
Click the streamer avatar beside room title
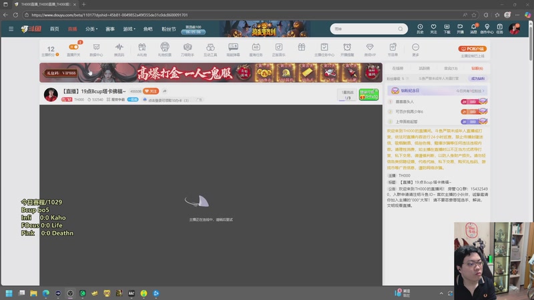point(51,94)
